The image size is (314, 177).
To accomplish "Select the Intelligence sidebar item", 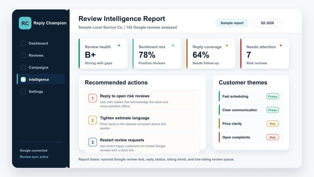I will [41, 79].
